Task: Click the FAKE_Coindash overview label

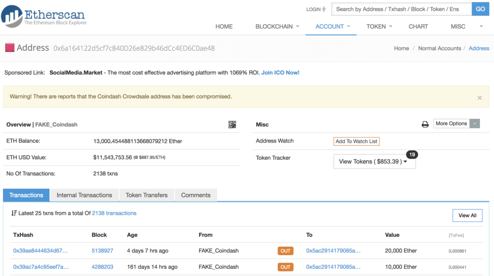Action: coord(56,125)
